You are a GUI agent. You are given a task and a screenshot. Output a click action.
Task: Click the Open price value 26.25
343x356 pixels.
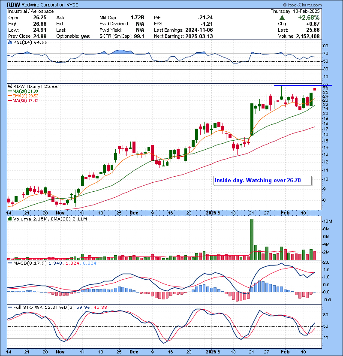tap(40, 18)
